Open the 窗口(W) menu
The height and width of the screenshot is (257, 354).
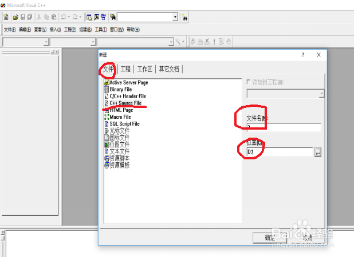pos(117,30)
